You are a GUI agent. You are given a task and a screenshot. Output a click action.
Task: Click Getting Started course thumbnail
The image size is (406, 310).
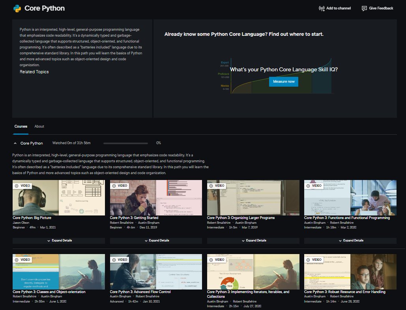pyautogui.click(x=156, y=197)
